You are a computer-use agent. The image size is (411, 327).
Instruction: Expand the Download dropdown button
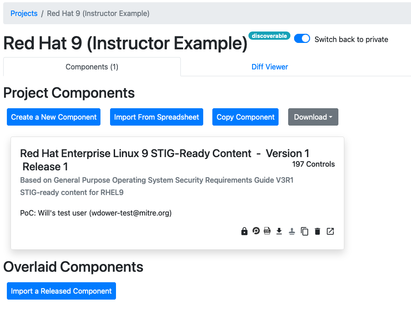pyautogui.click(x=313, y=117)
